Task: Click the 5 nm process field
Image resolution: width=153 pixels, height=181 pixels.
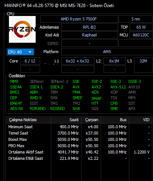Action: (x=136, y=19)
